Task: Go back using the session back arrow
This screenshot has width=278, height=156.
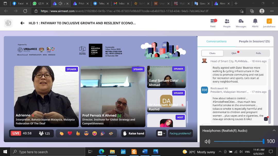Action: click(22, 23)
